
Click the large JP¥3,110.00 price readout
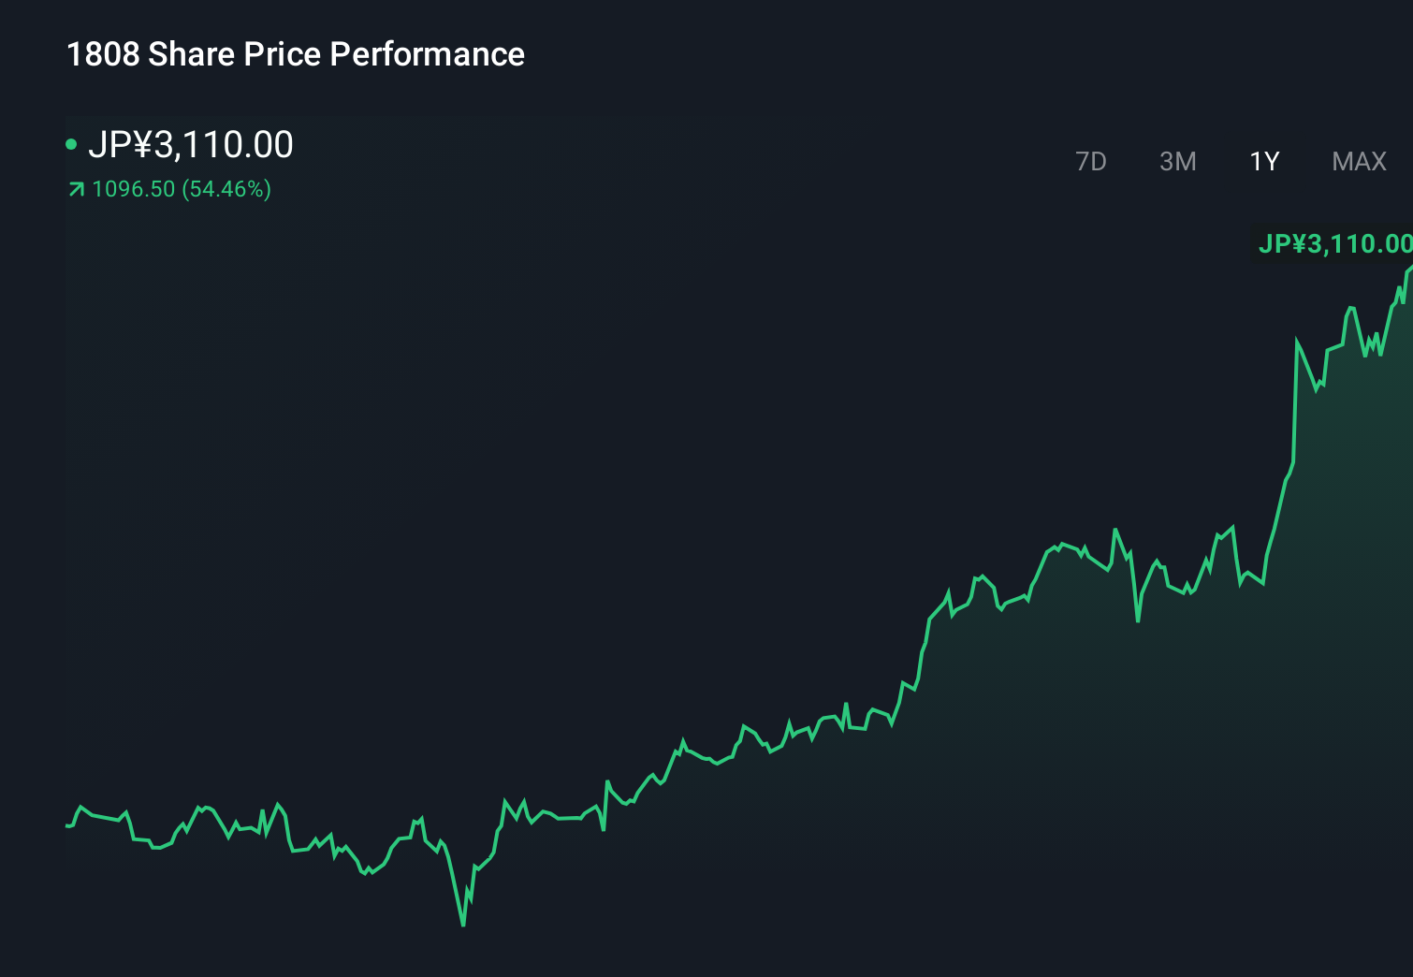(192, 145)
